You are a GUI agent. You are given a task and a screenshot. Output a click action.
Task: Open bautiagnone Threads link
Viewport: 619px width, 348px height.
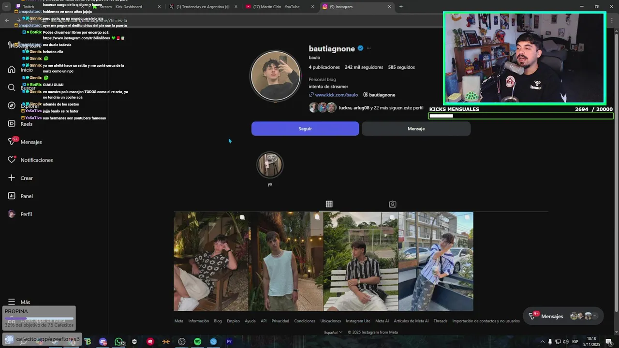(379, 95)
